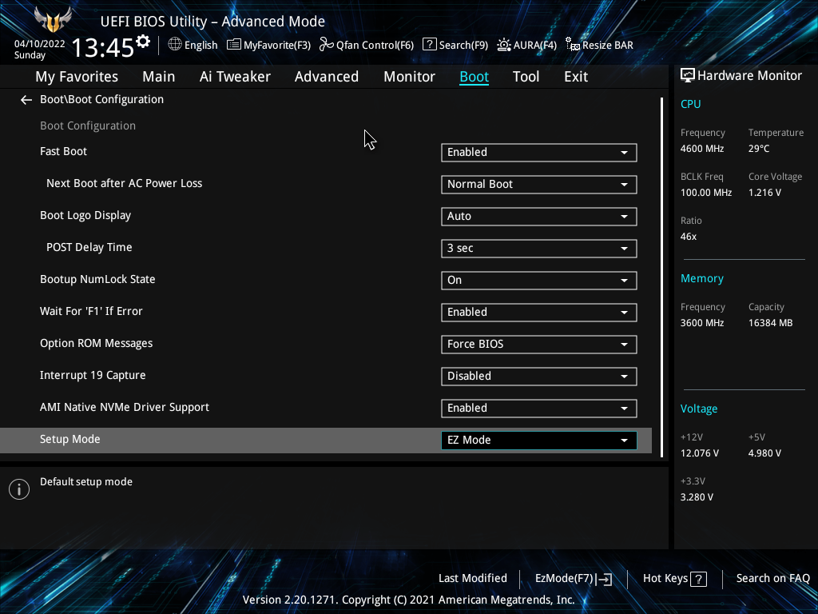Open the Setup Mode dropdown
The height and width of the screenshot is (614, 818).
539,441
